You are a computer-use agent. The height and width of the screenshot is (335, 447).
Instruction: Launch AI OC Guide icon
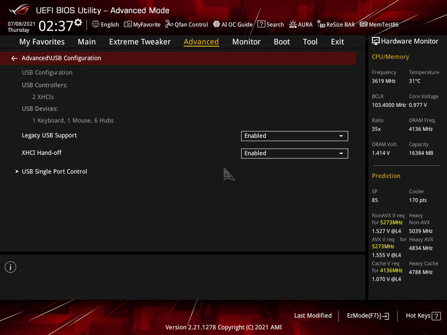tap(217, 24)
